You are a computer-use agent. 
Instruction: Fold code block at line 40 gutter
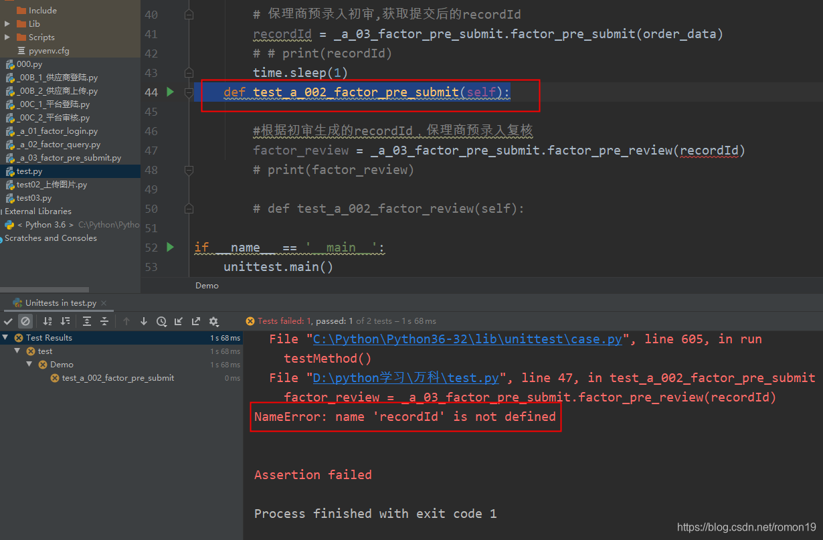point(189,14)
